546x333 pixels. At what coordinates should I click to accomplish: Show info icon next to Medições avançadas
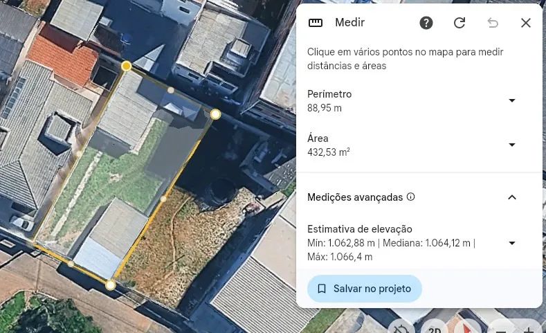point(411,197)
